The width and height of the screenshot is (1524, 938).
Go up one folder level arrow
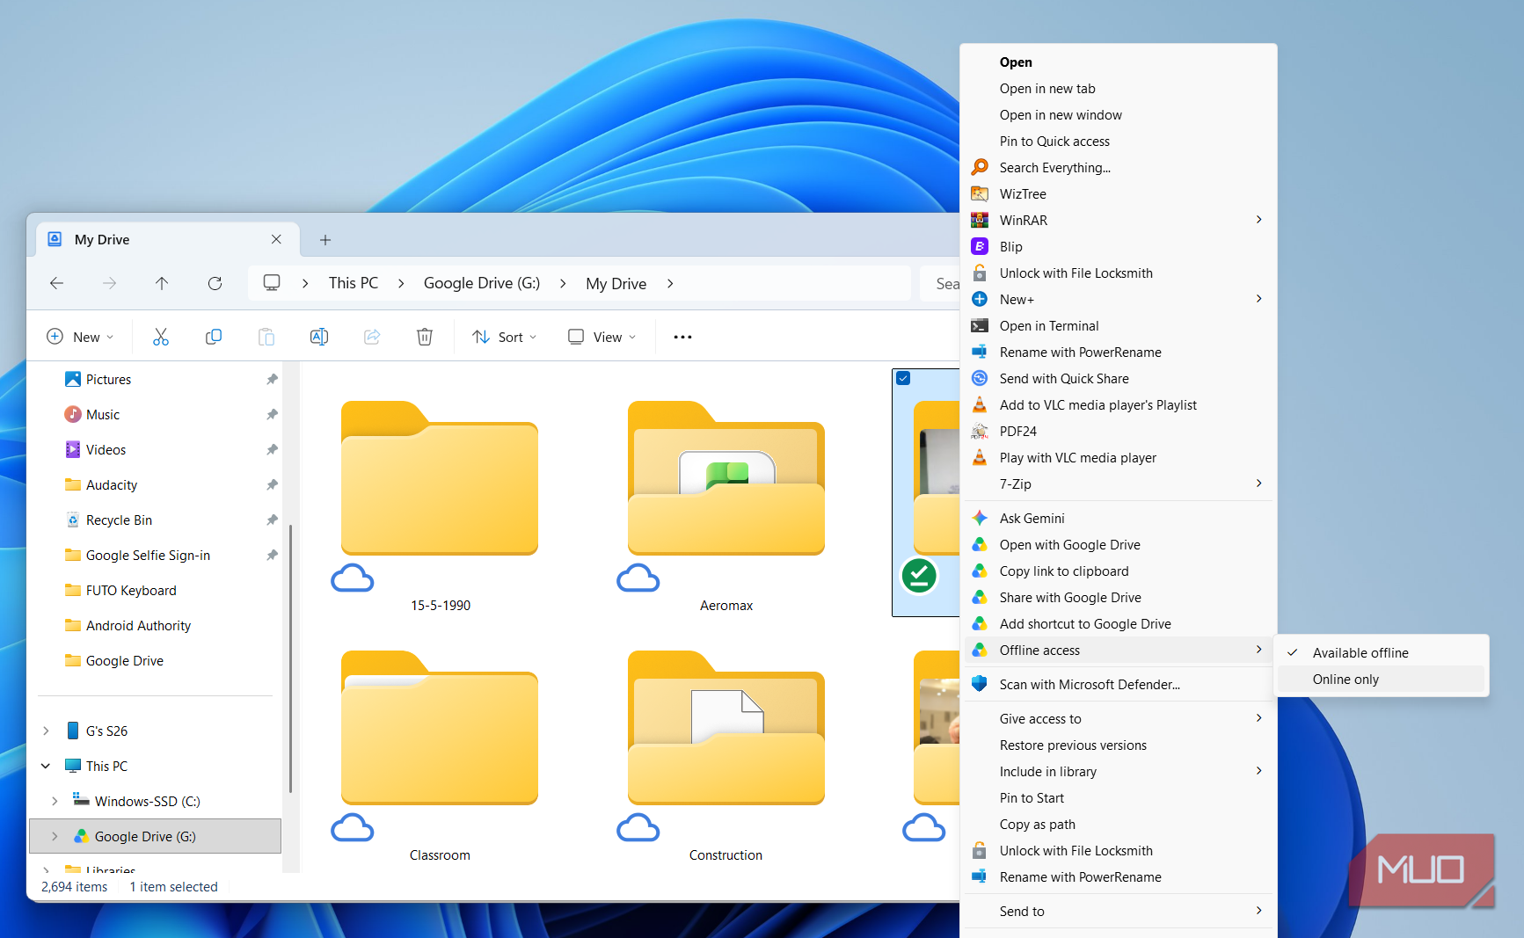pyautogui.click(x=162, y=283)
